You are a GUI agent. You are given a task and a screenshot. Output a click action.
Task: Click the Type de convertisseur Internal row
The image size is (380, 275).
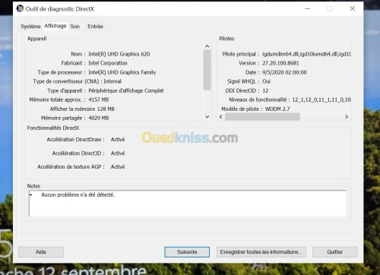pyautogui.click(x=77, y=81)
